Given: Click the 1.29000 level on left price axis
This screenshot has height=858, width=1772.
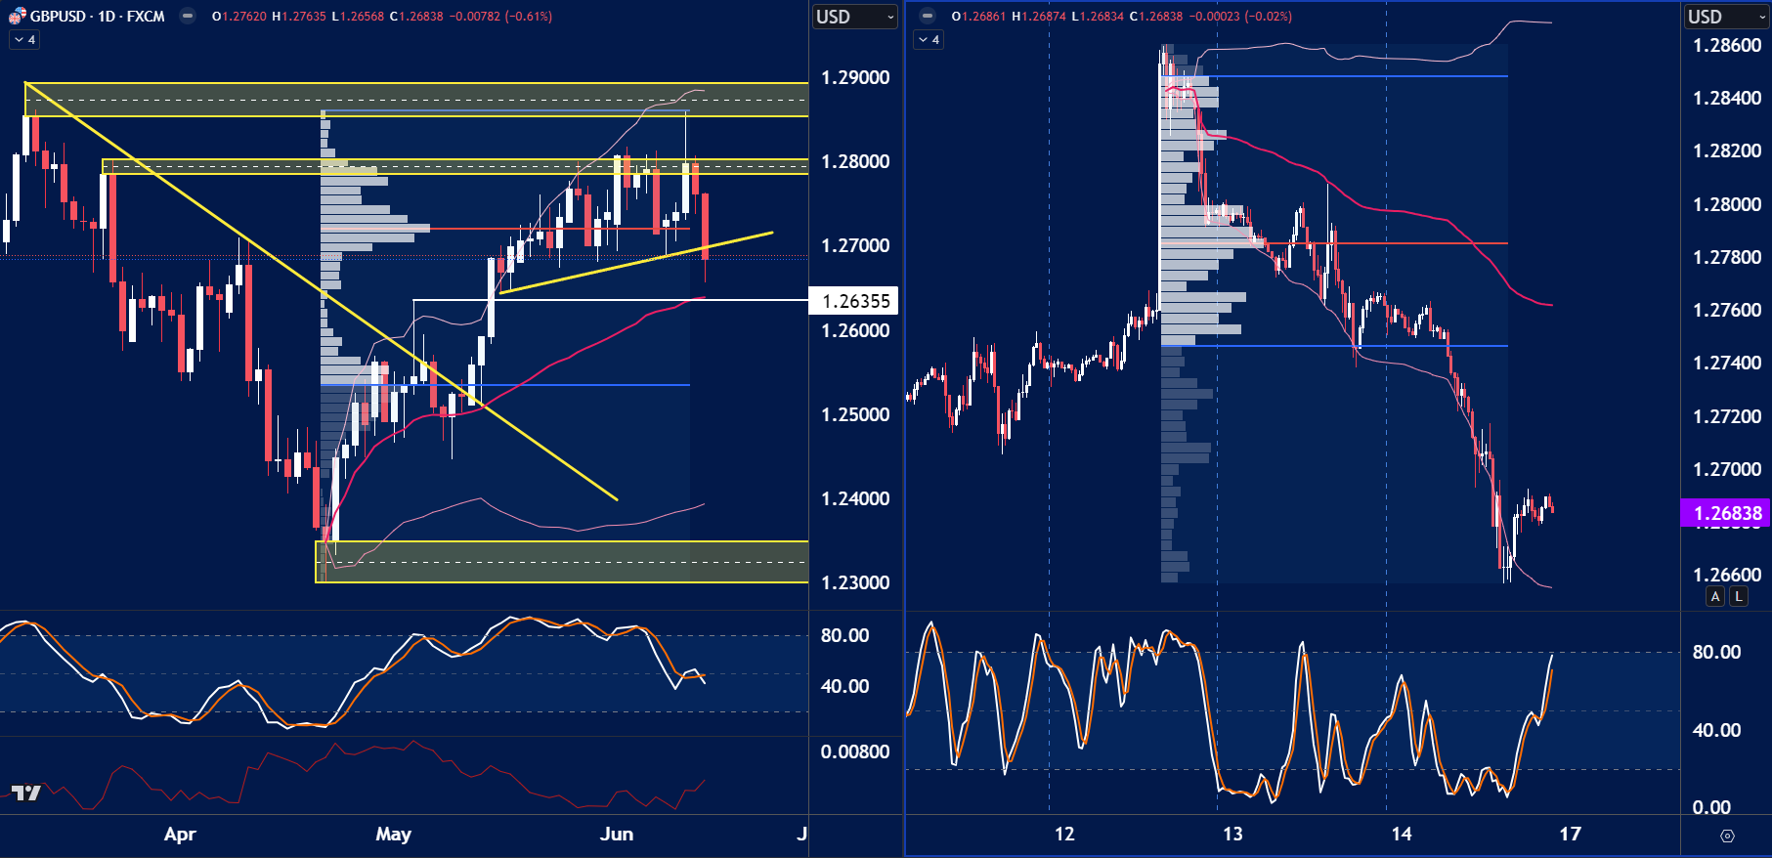Looking at the screenshot, I should 855,78.
